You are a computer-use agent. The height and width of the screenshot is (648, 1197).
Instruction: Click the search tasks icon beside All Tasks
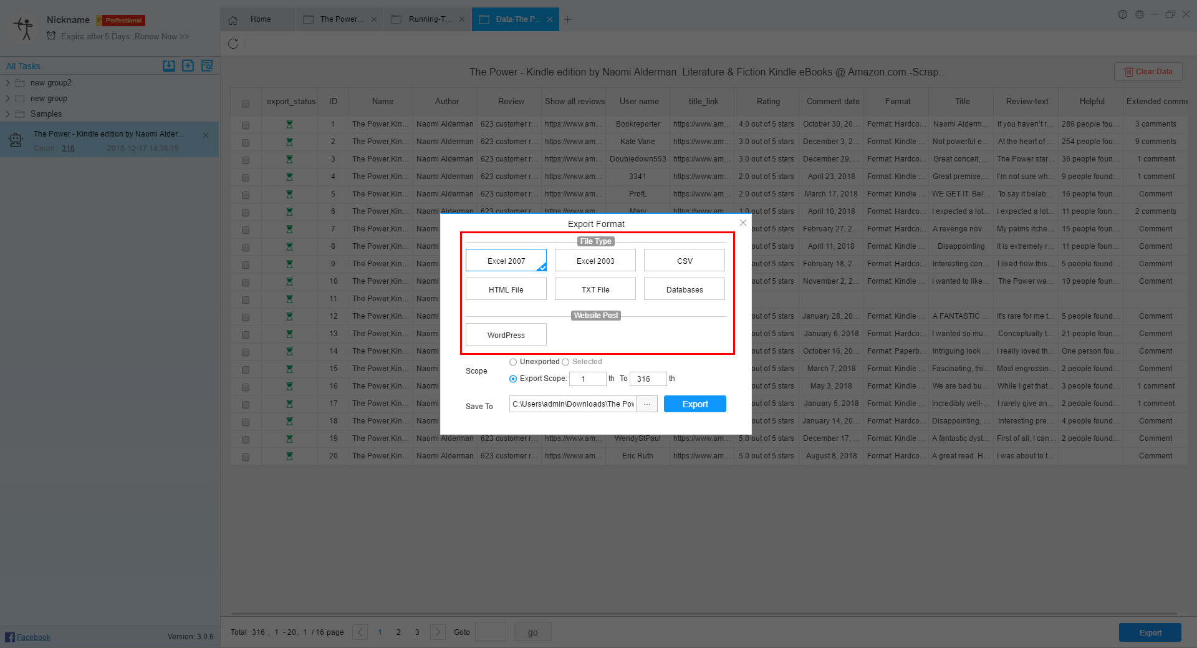point(207,65)
